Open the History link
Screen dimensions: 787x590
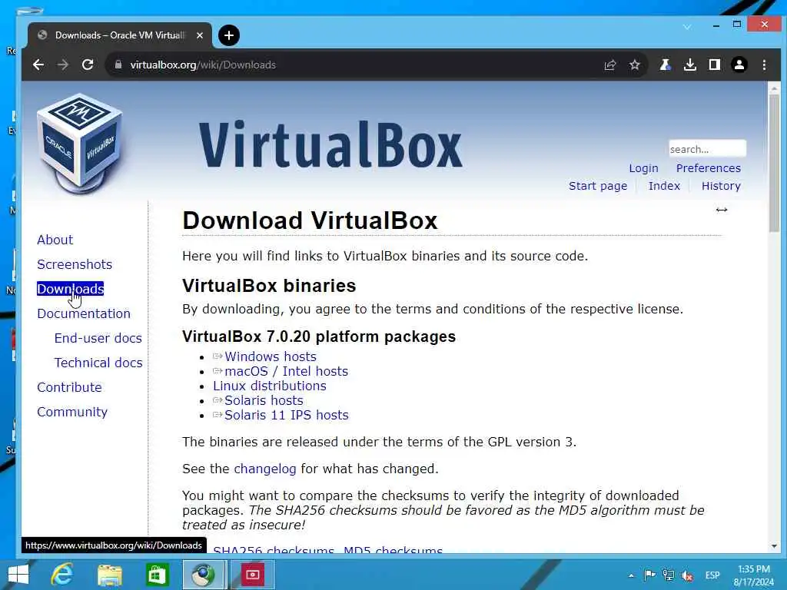click(x=721, y=186)
